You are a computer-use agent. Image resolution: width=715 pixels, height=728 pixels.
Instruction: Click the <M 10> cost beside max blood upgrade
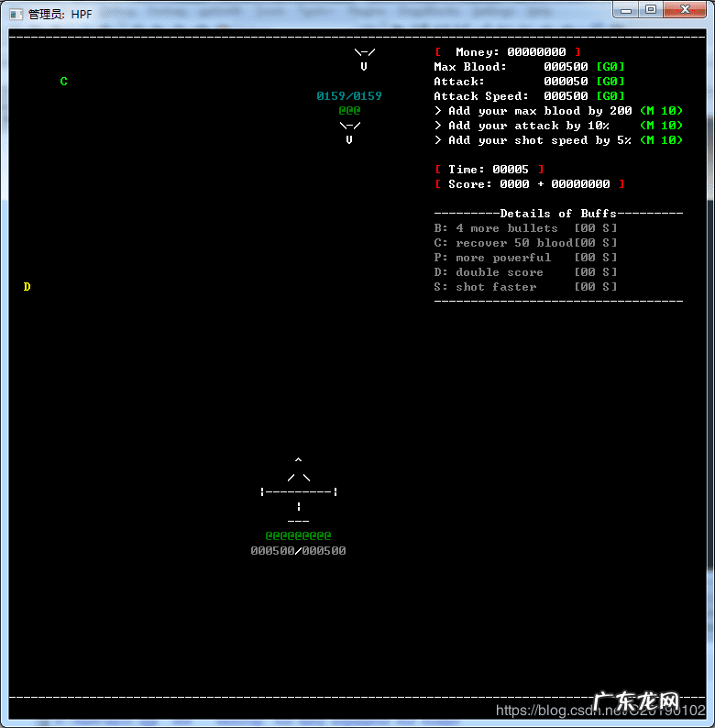tap(661, 111)
